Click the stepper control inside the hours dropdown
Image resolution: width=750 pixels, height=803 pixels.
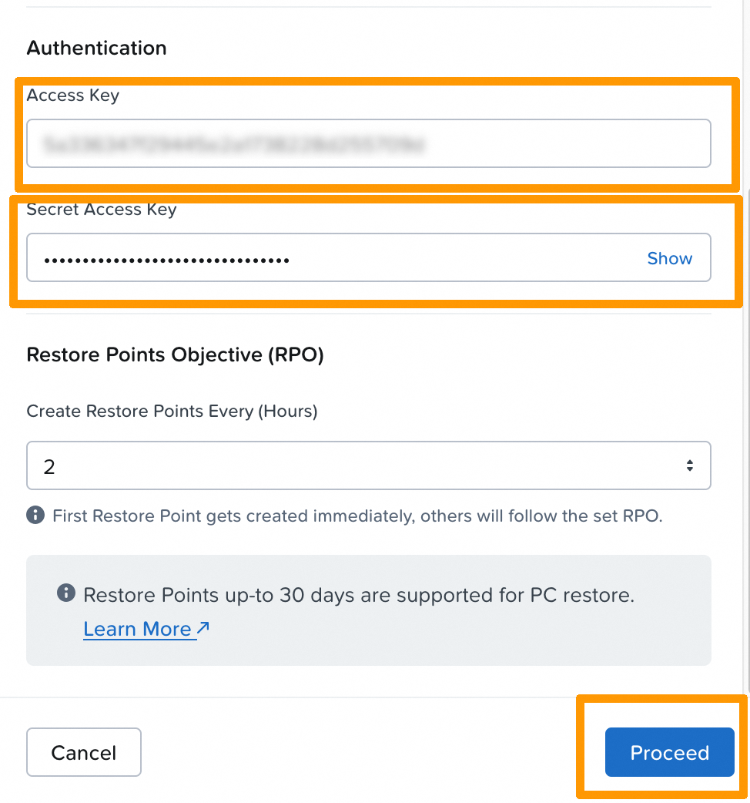(x=689, y=465)
